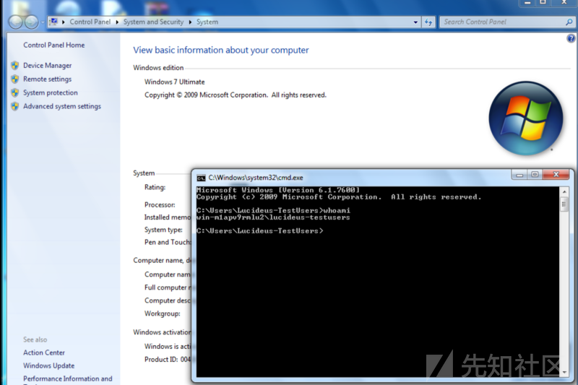The height and width of the screenshot is (385, 578).
Task: Click the 'Product ID:' label
Action: click(161, 360)
